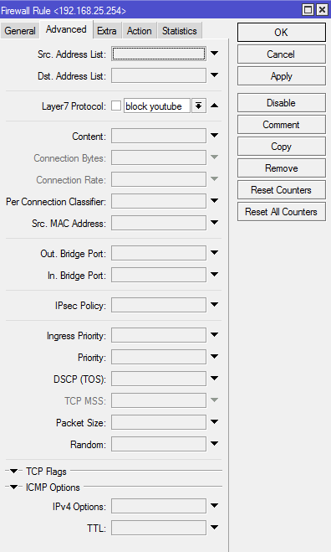Viewport: 331px width, 552px height.
Task: Go to the Action tab
Action: click(139, 31)
